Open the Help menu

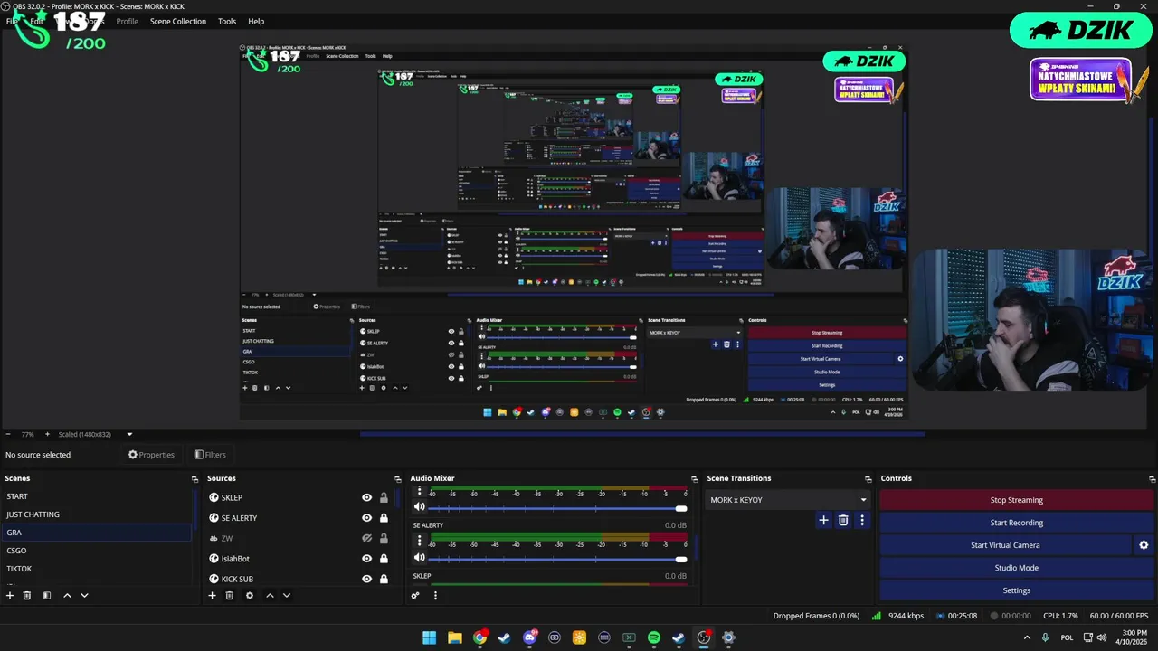(x=256, y=21)
